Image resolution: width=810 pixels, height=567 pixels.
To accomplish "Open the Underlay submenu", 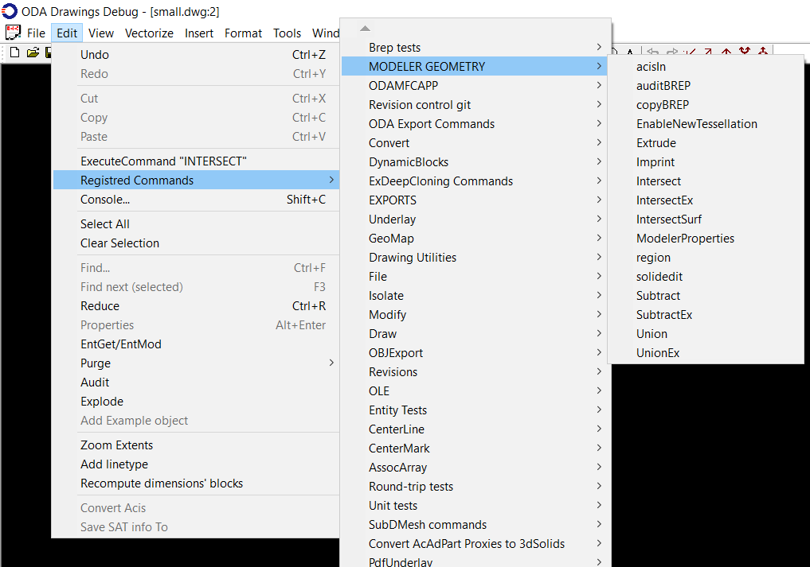I will click(475, 219).
